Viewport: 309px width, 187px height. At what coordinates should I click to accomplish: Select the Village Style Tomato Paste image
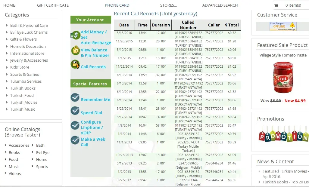tap(283, 77)
